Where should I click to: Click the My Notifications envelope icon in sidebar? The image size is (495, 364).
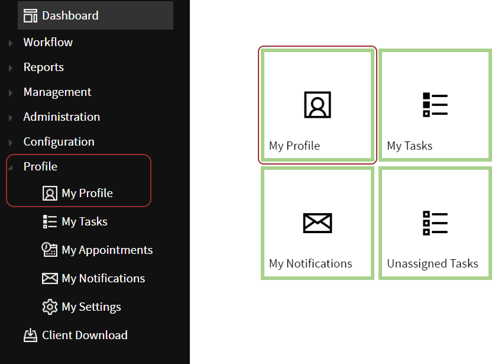(x=50, y=278)
